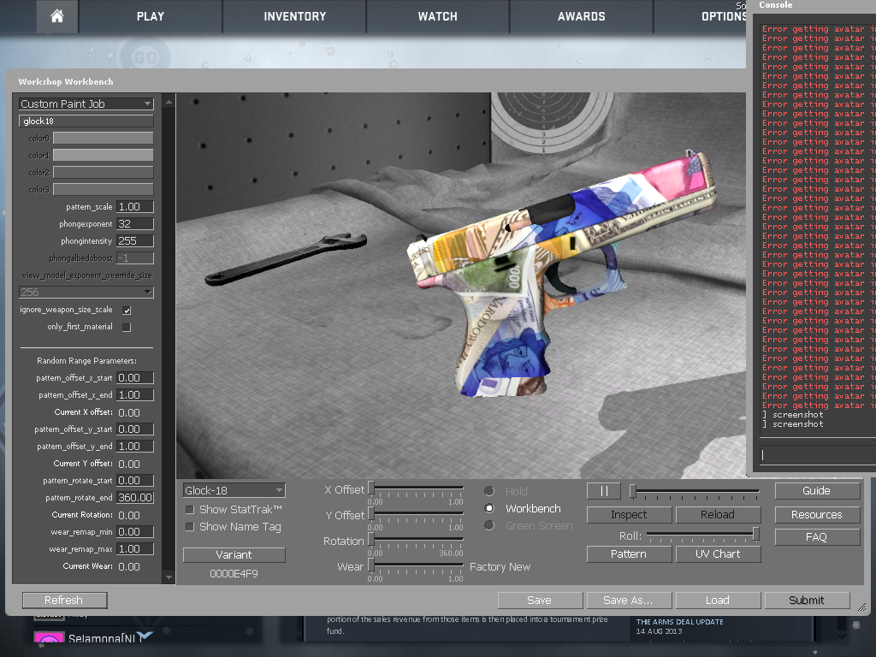Open the Resources page
This screenshot has width=876, height=657.
pos(817,514)
